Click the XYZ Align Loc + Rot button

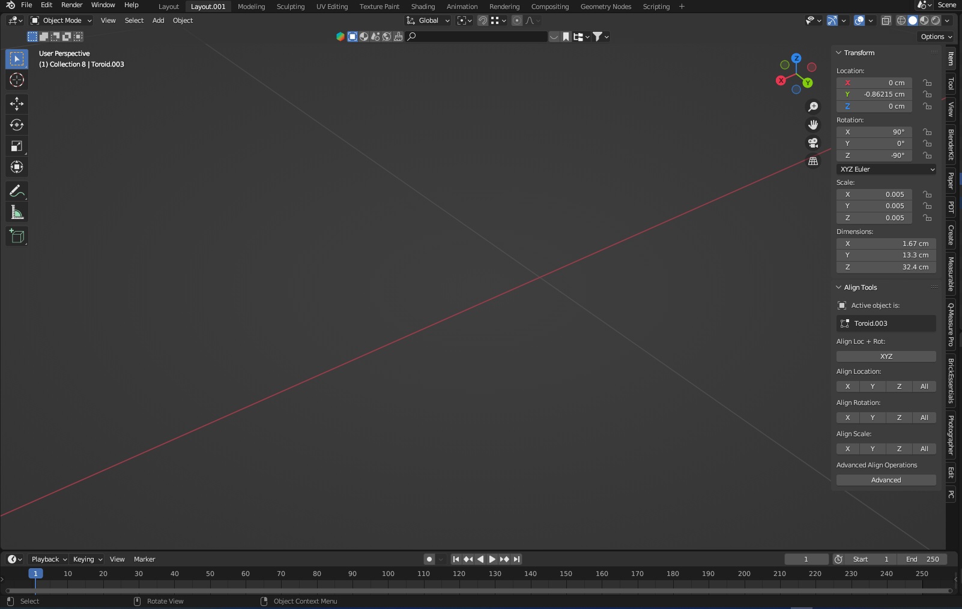tap(886, 356)
